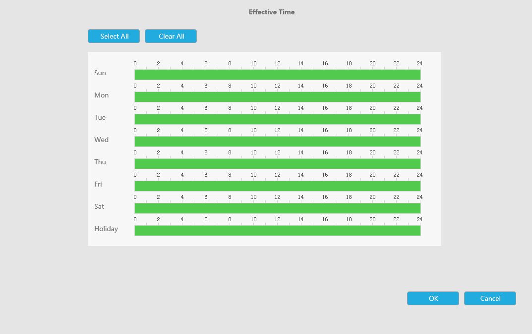
Task: Select the Holiday row label
Action: [x=106, y=229]
